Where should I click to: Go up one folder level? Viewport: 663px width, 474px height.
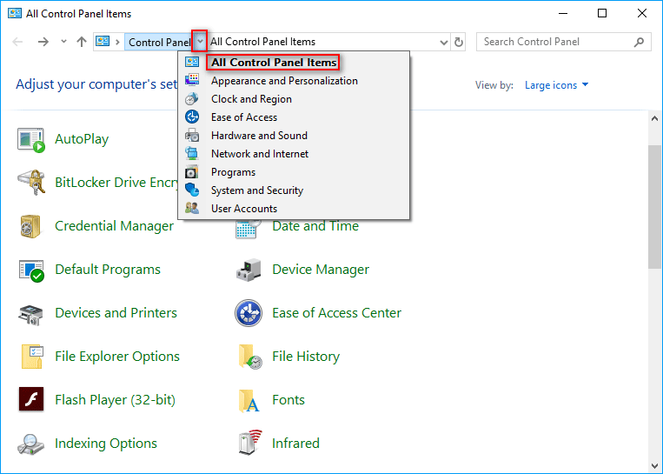(x=82, y=42)
